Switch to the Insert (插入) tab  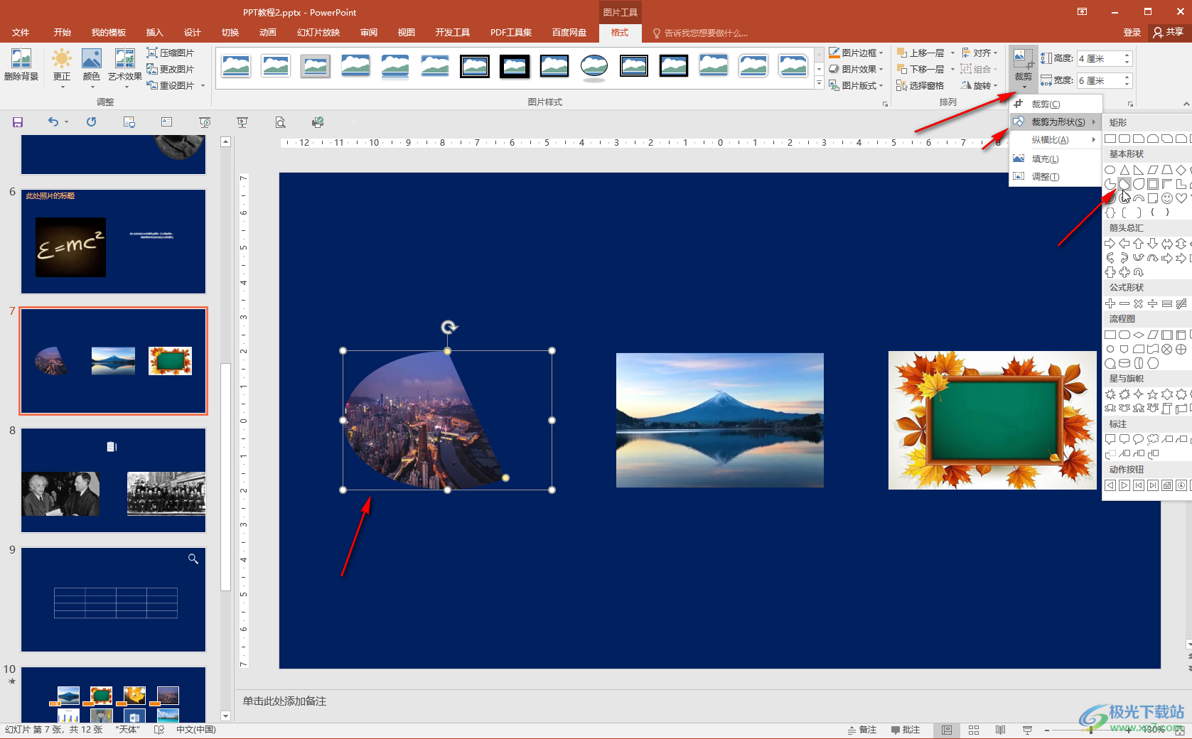(154, 33)
